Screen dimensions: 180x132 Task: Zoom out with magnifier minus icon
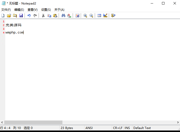tap(91, 15)
